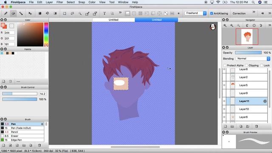Open snap settings dot icon
This screenshot has width=272, height=153.
click(178, 13)
